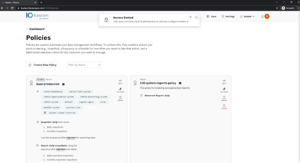The height and width of the screenshot is (163, 300).
Task: Click the Policies page heading
Action: click(x=39, y=37)
